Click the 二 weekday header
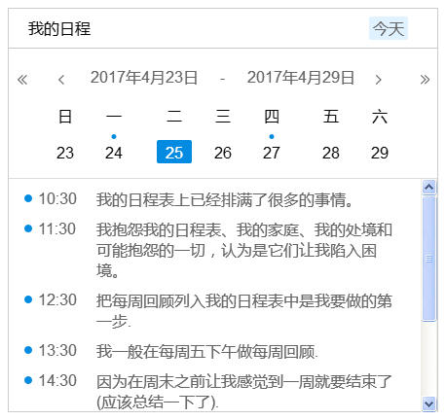This screenshot has height=420, width=446. pos(174,117)
